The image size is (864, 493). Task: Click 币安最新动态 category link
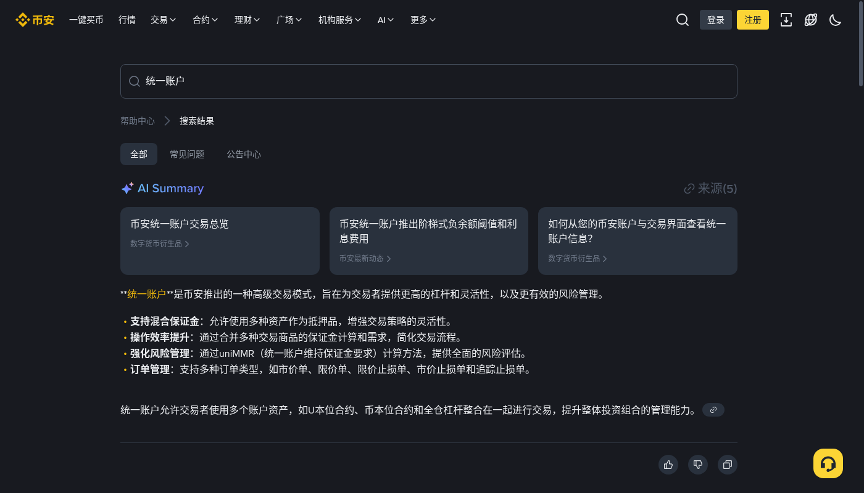[365, 259]
